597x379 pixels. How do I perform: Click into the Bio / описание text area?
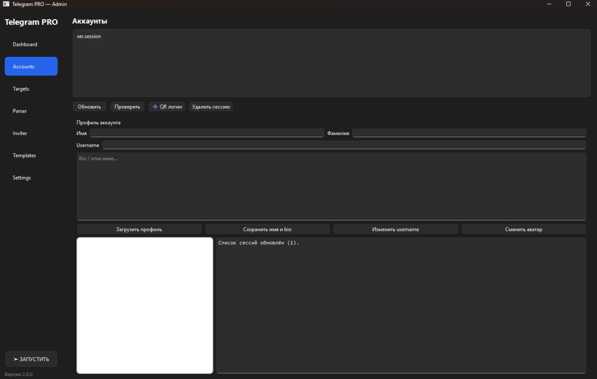332,187
